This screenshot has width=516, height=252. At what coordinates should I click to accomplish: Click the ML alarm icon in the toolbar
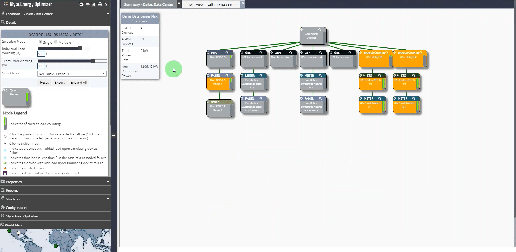[81, 4]
